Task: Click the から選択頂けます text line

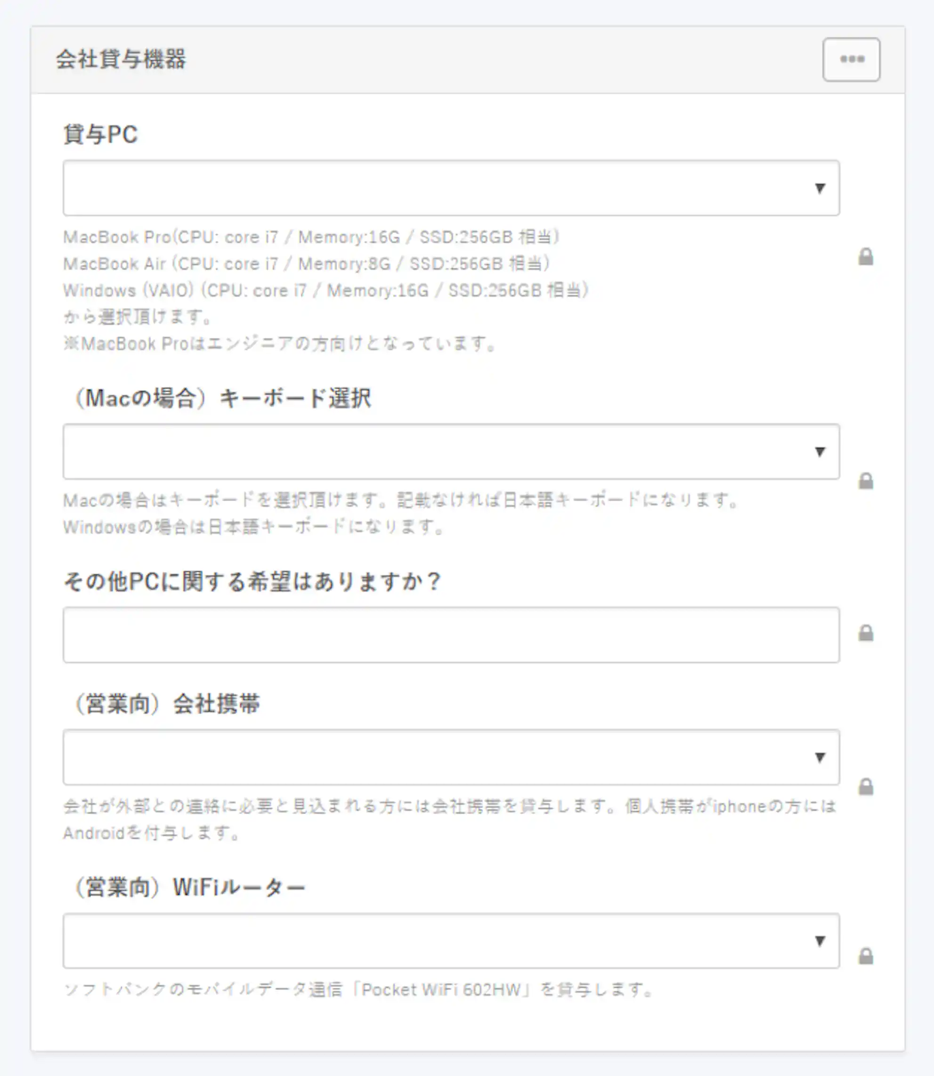Action: click(x=138, y=317)
